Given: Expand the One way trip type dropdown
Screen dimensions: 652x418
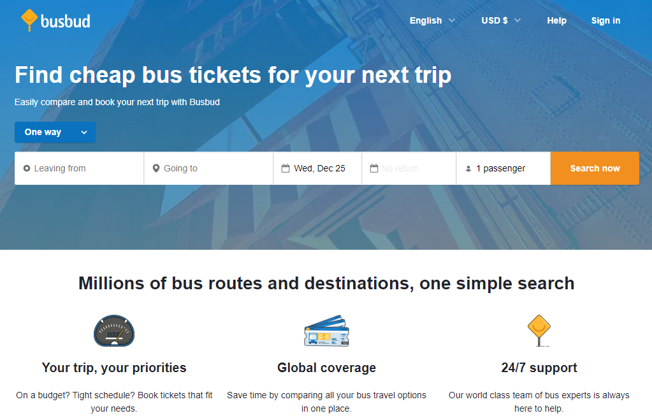Looking at the screenshot, I should [x=55, y=132].
